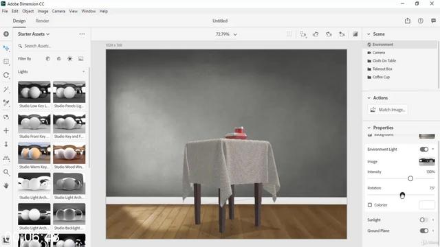Open the Help question mark icon
Screen dimensions: 440x247
[x=420, y=21]
